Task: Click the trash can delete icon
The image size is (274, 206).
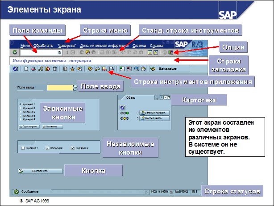Action: [x=54, y=69]
